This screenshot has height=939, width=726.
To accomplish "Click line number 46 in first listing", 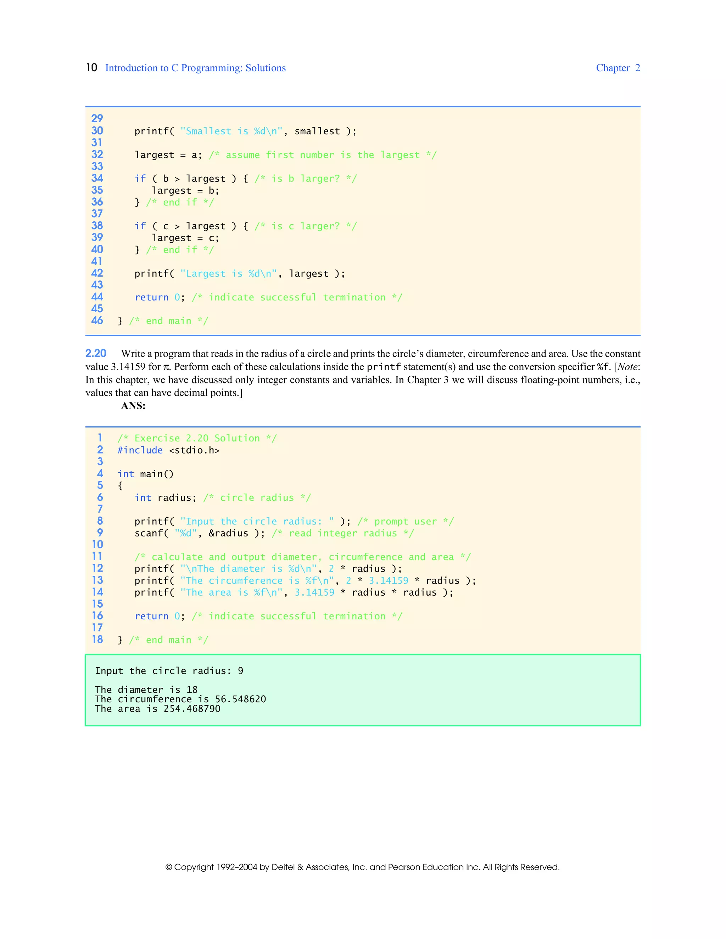I will pos(97,320).
